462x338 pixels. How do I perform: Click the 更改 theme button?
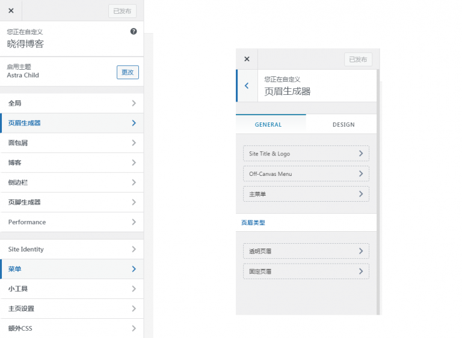128,72
